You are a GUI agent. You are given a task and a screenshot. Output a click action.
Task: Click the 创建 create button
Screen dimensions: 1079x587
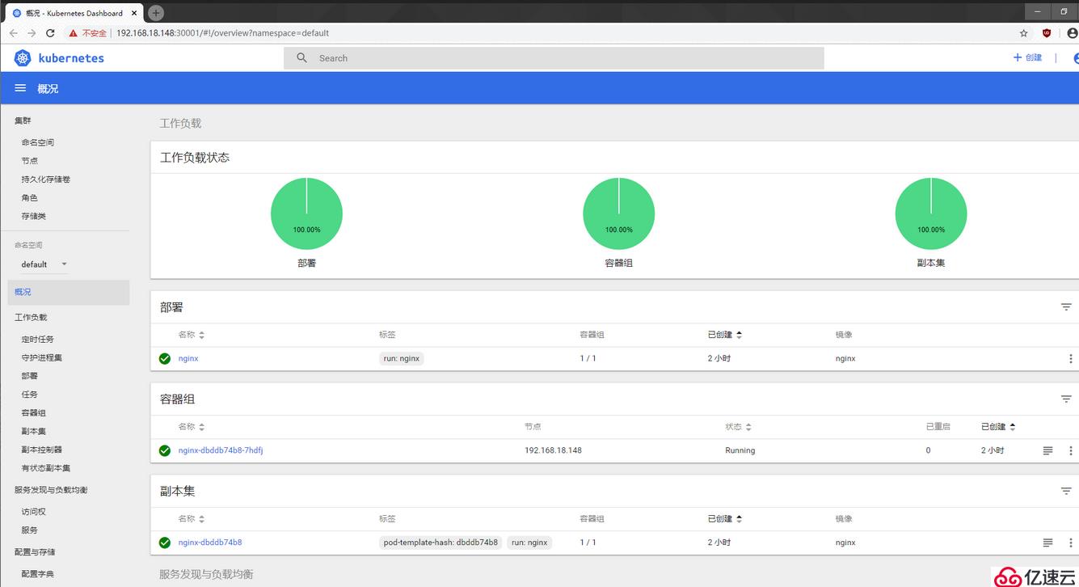pyautogui.click(x=1028, y=58)
